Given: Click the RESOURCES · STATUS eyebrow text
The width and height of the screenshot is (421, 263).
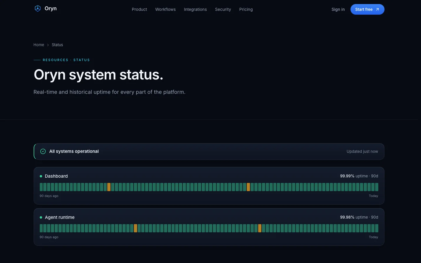Looking at the screenshot, I should [66, 60].
